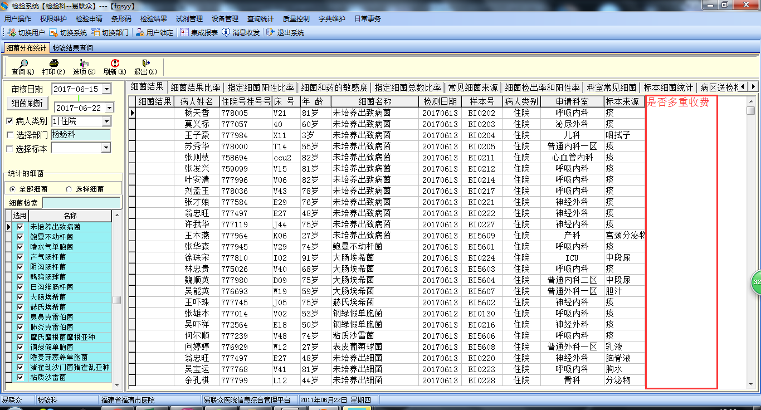This screenshot has width=761, height=410.
Task: Open the end date 2017-06-22 dropdown
Action: tap(109, 108)
